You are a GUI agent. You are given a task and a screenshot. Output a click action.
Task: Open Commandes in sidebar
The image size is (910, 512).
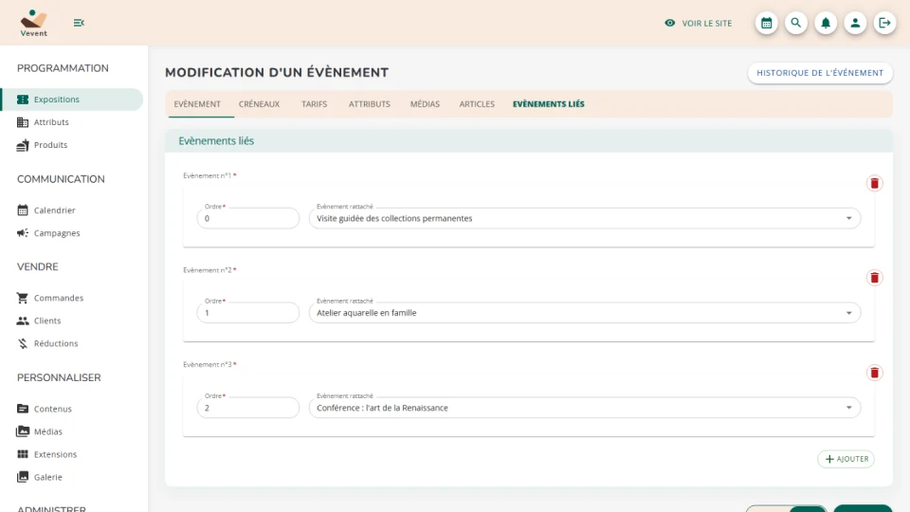[x=58, y=298]
